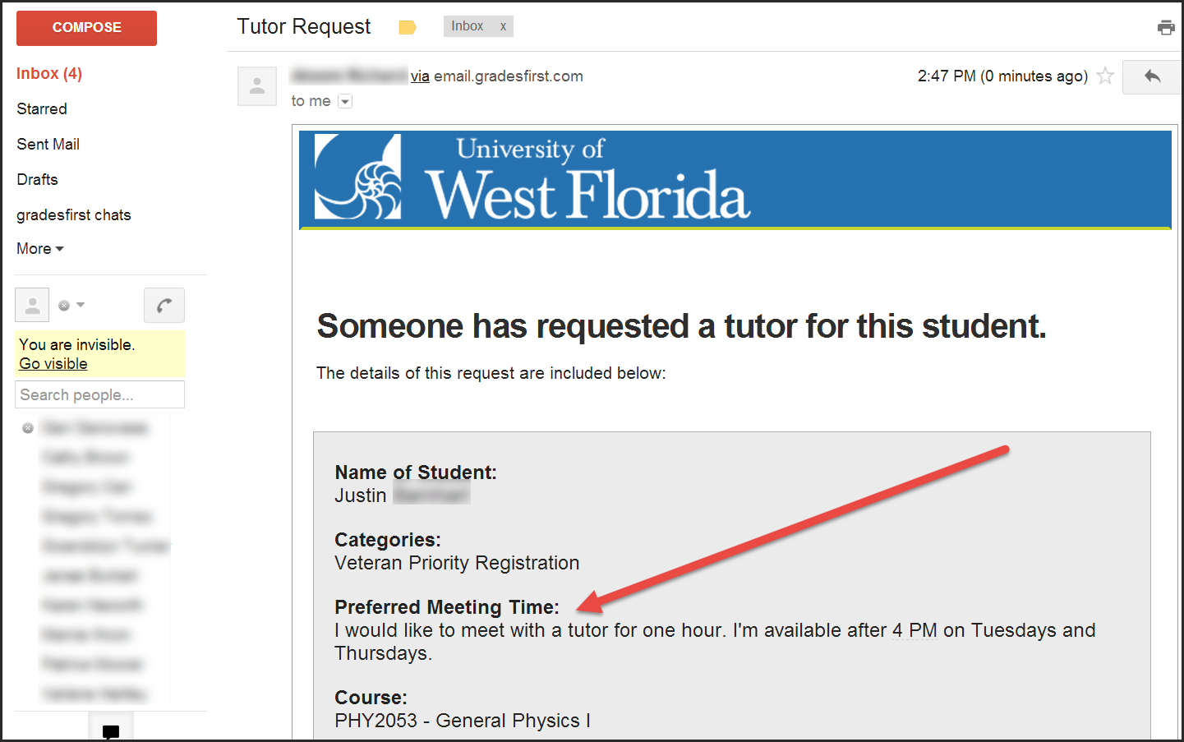Remove the Inbox label via its x icon
Viewport: 1184px width, 742px height.
tap(502, 25)
